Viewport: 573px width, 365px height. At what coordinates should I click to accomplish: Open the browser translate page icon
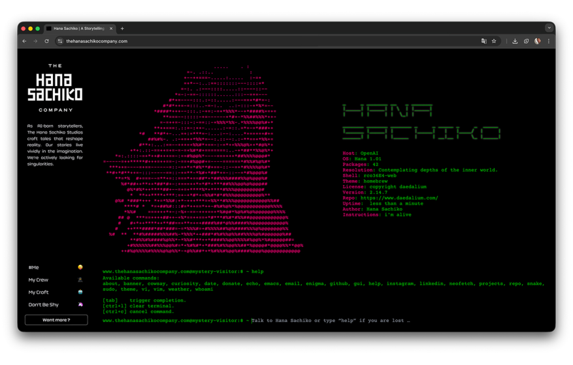click(x=483, y=41)
